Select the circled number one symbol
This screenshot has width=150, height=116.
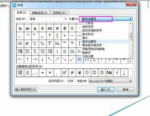pyautogui.click(x=87, y=73)
